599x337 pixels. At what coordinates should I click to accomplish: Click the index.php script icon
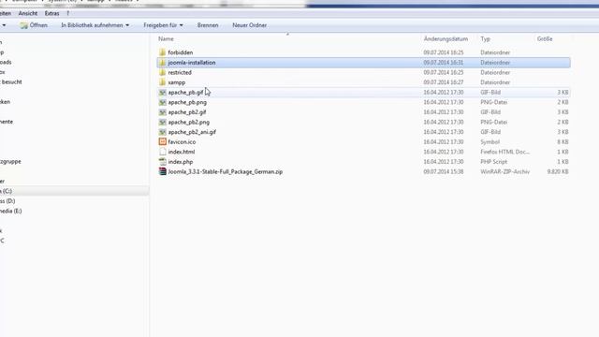[162, 162]
